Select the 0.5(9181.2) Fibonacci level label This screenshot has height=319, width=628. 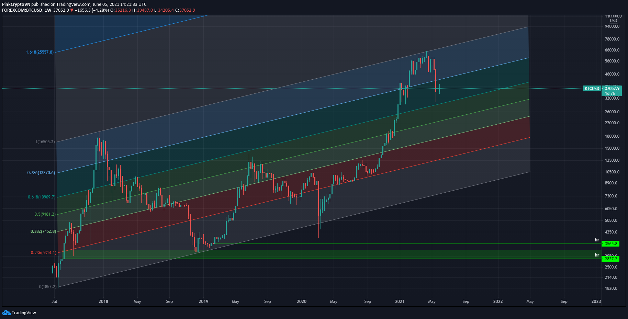pyautogui.click(x=45, y=214)
